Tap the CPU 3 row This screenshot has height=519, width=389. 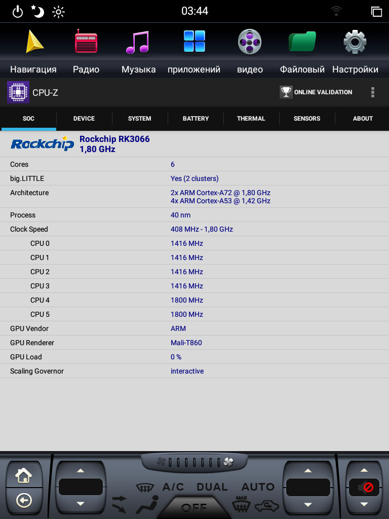pyautogui.click(x=194, y=286)
